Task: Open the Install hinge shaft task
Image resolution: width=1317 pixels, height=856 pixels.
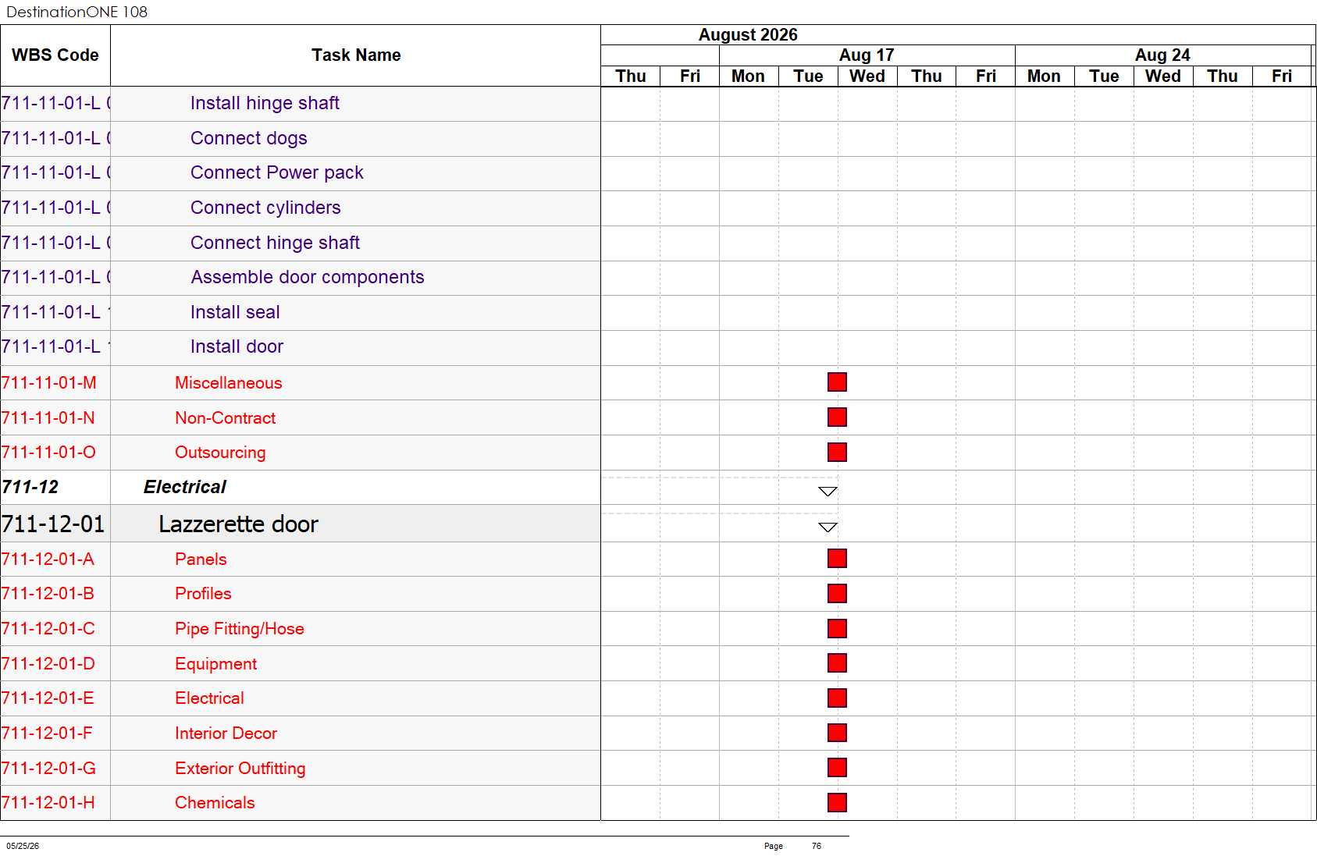Action: click(265, 103)
